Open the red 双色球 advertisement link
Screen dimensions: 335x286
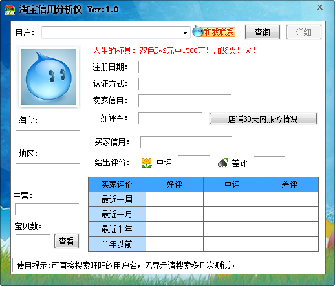coord(177,50)
